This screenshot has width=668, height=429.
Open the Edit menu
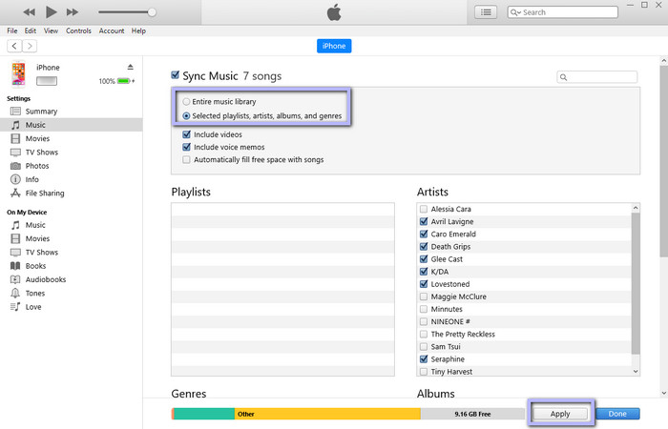point(31,31)
